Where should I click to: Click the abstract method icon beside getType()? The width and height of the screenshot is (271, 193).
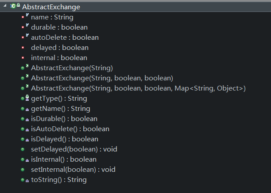click(23, 98)
